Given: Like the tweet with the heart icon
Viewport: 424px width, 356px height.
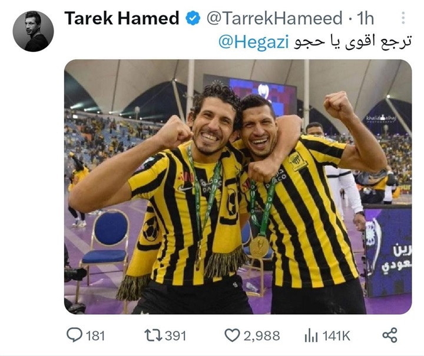Looking at the screenshot, I should pyautogui.click(x=232, y=335).
